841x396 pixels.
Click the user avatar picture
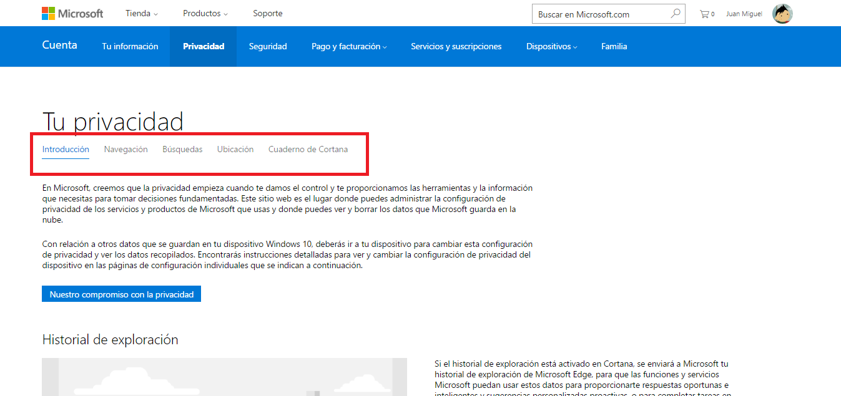(782, 14)
